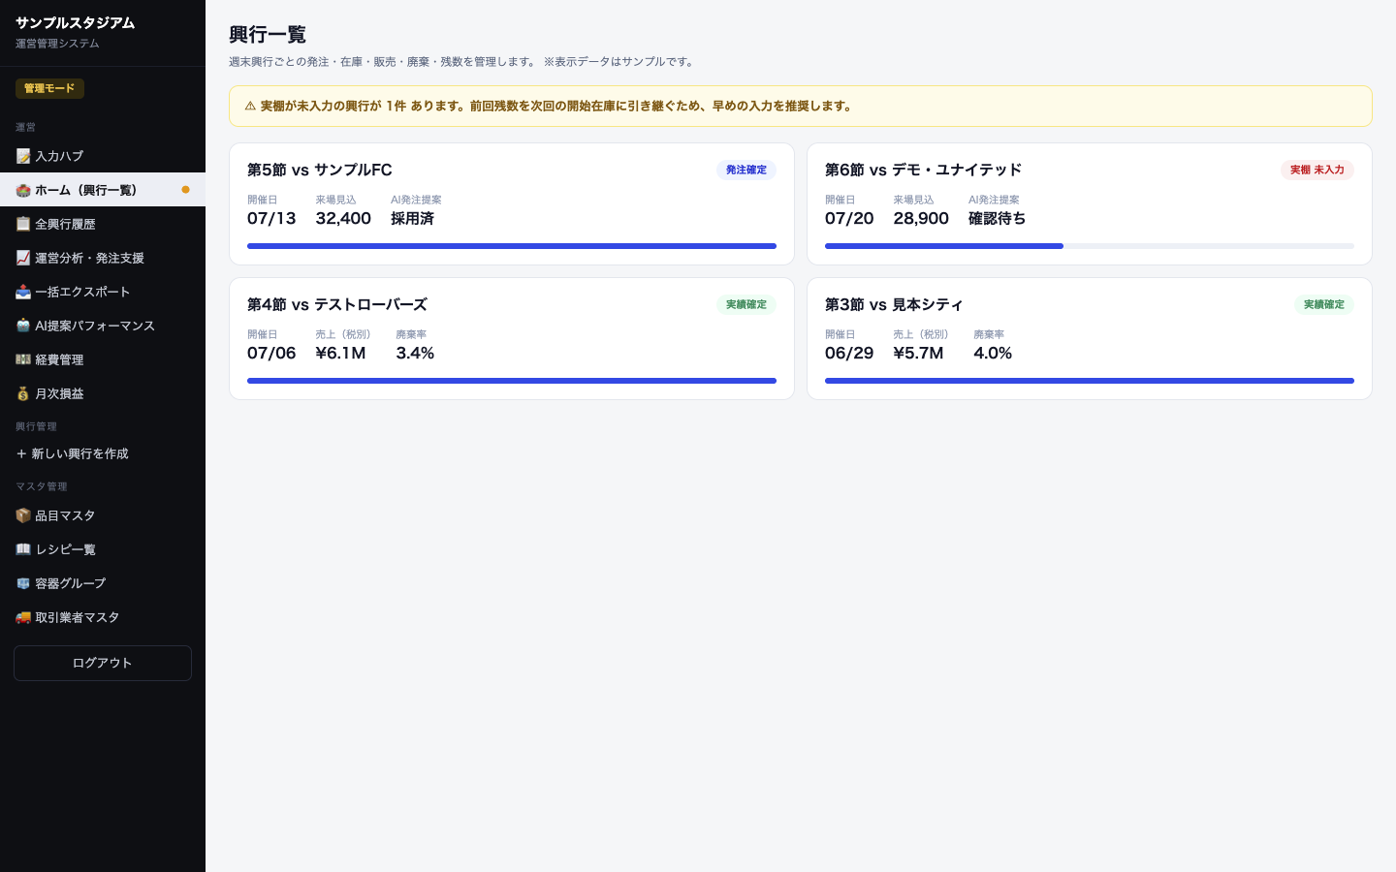Click the ログアウト button
1396x872 pixels.
103,663
